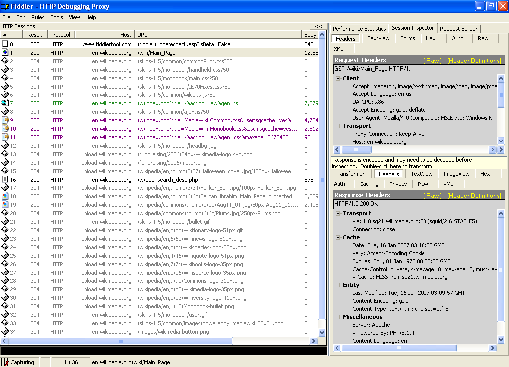Click the session 0 document icon

click(x=5, y=44)
